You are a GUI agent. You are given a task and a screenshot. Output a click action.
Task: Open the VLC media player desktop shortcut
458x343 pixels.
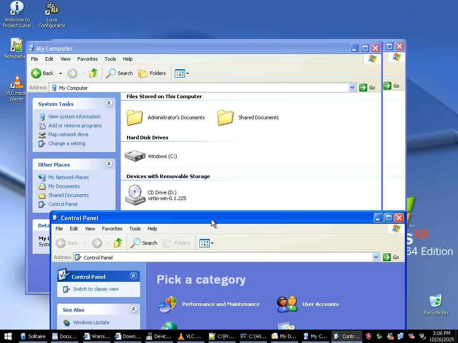[17, 88]
